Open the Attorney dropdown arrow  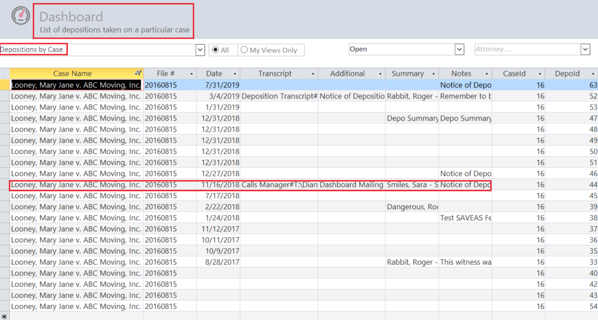click(x=585, y=49)
